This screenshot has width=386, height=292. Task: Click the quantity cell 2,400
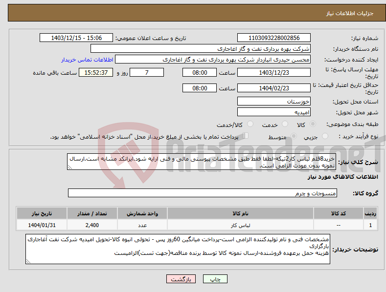(x=92, y=225)
